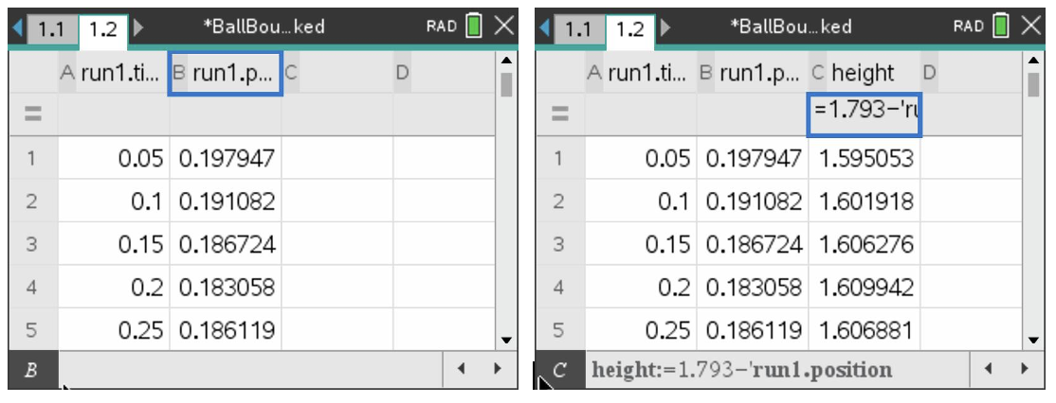This screenshot has width=1056, height=403.
Task: Click RAD angle mode in right window
Action: pos(969,26)
